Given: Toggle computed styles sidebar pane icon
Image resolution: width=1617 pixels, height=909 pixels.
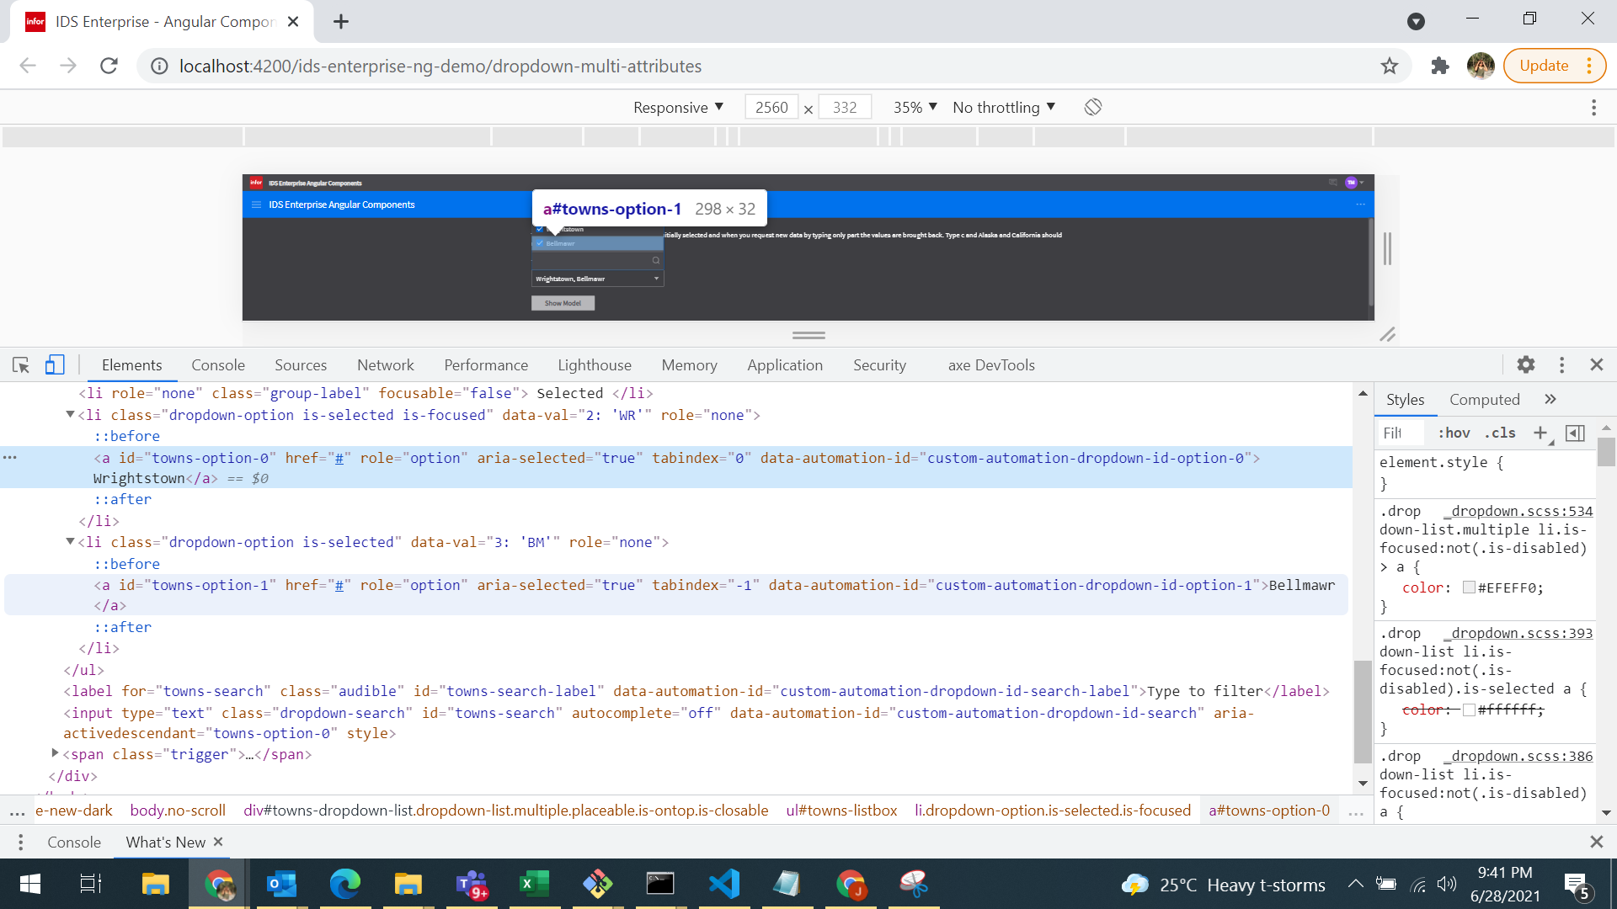Looking at the screenshot, I should 1575,433.
